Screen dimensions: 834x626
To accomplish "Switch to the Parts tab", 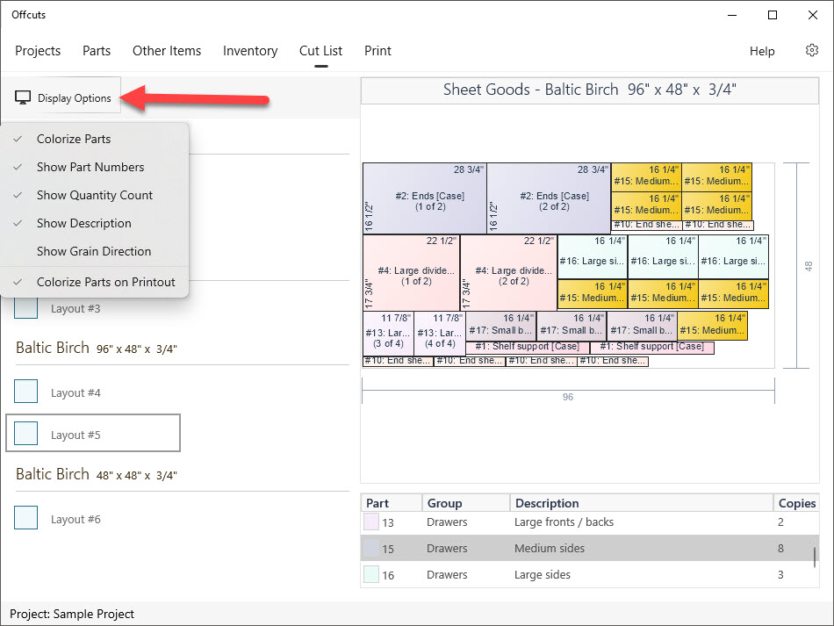I will 97,51.
